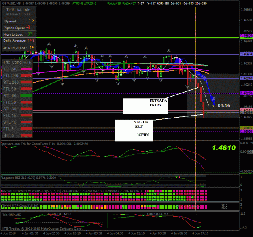The width and height of the screenshot is (253, 237).
Task: Click the purple 1.46500 price tag
Action: pos(246,35)
